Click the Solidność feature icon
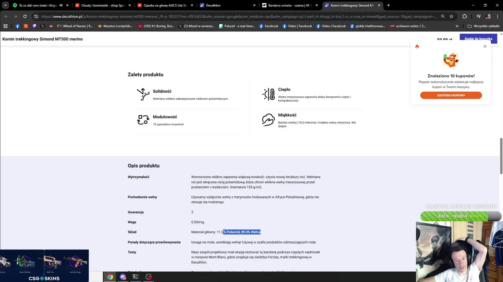503x282 pixels. (143, 94)
